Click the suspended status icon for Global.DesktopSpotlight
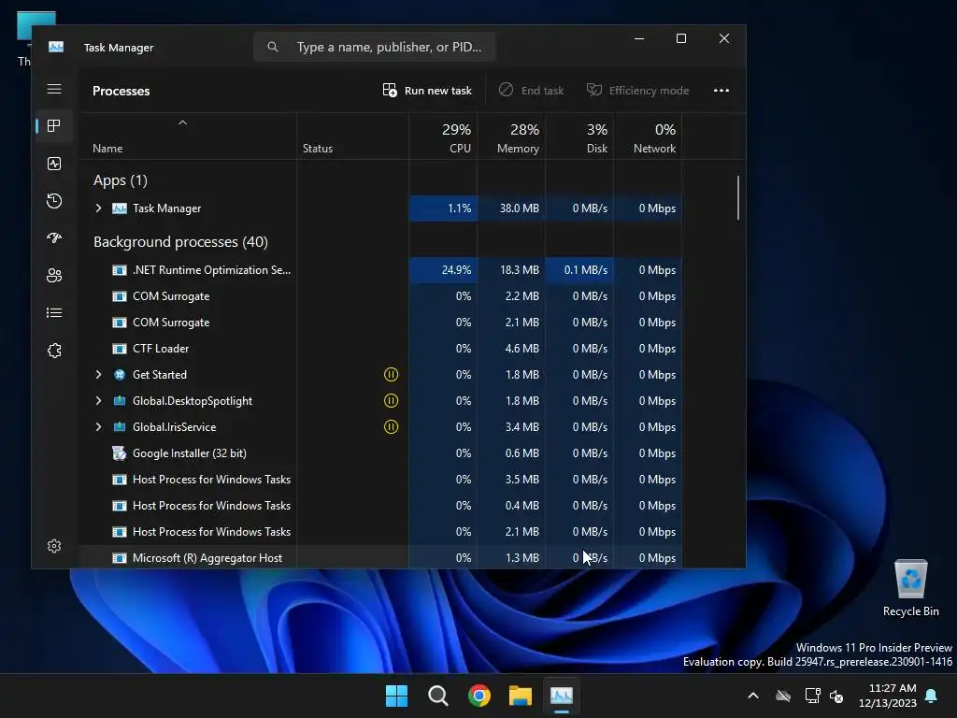Image resolution: width=957 pixels, height=718 pixels. pos(392,400)
